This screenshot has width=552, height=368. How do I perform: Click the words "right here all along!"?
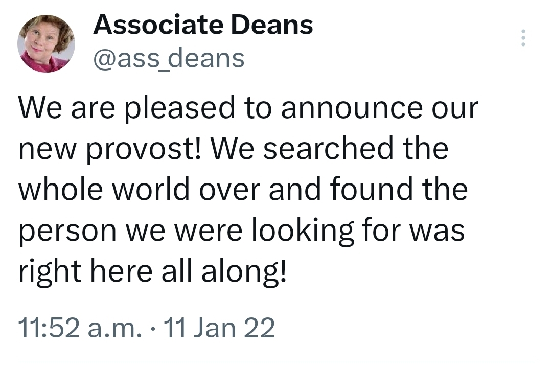coord(153,271)
